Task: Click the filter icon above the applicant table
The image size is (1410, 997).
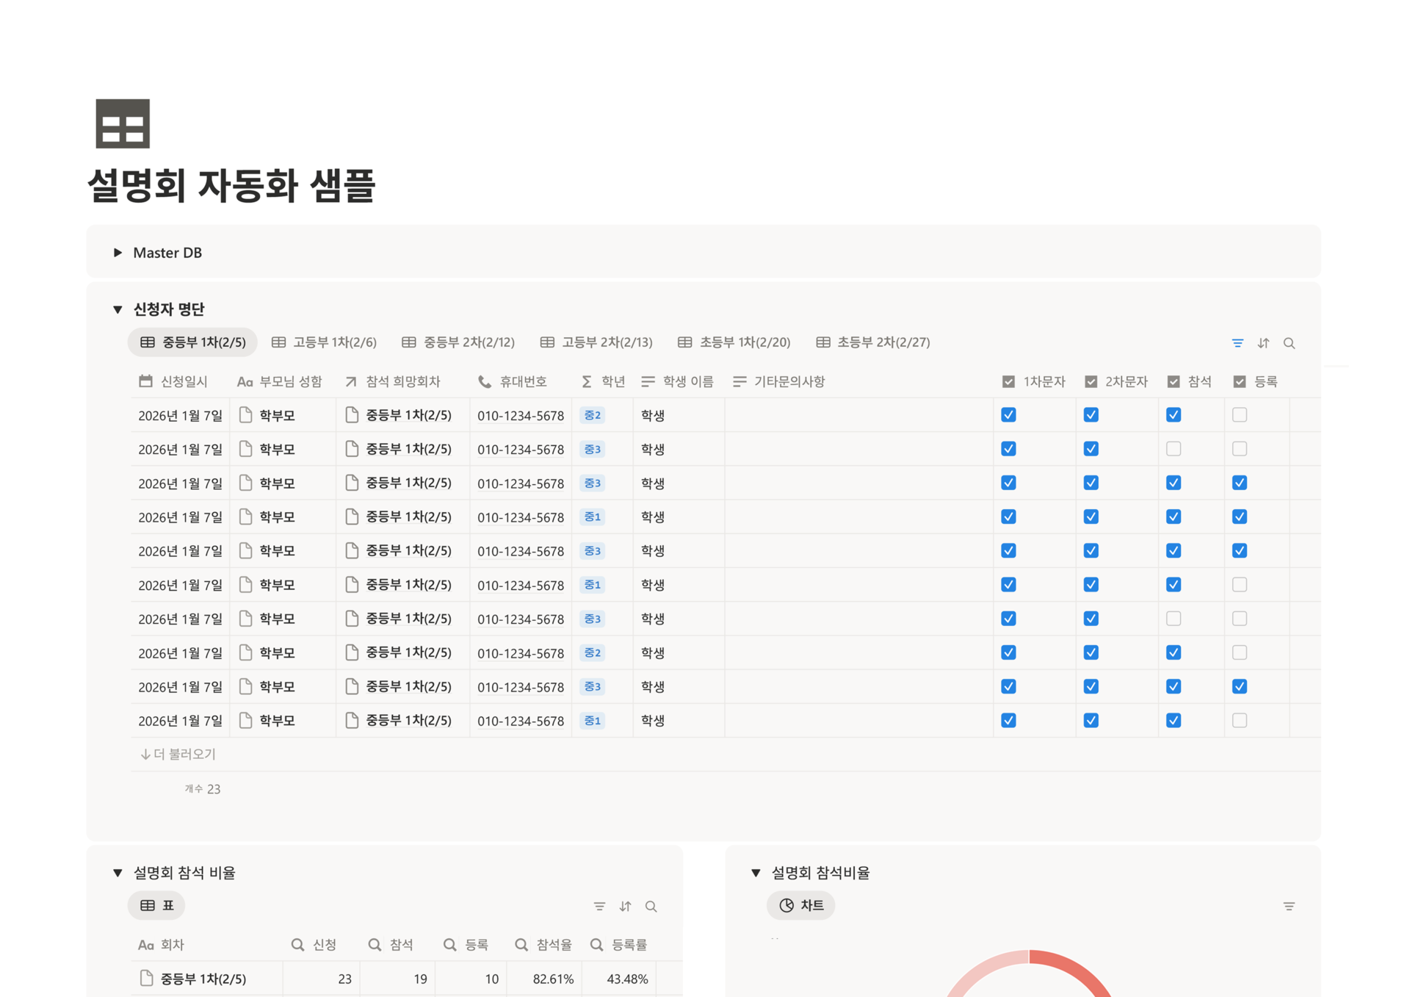Action: point(1237,342)
